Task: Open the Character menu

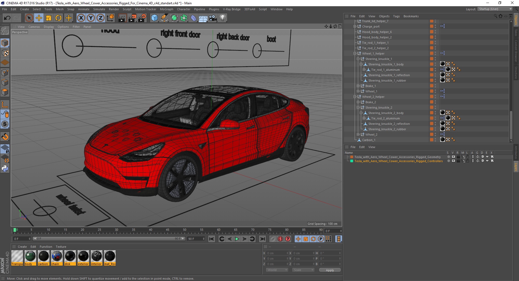Action: pyautogui.click(x=184, y=9)
